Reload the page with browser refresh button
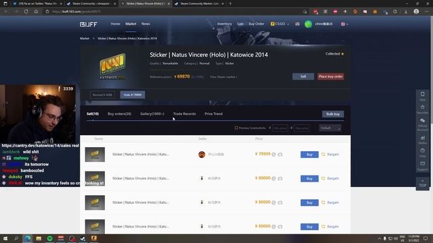433x243 pixels. click(x=26, y=11)
